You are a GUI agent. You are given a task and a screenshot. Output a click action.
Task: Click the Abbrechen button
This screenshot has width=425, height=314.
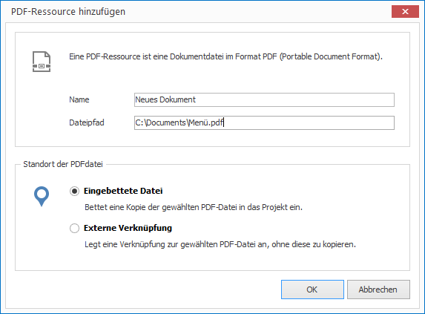[x=378, y=290]
